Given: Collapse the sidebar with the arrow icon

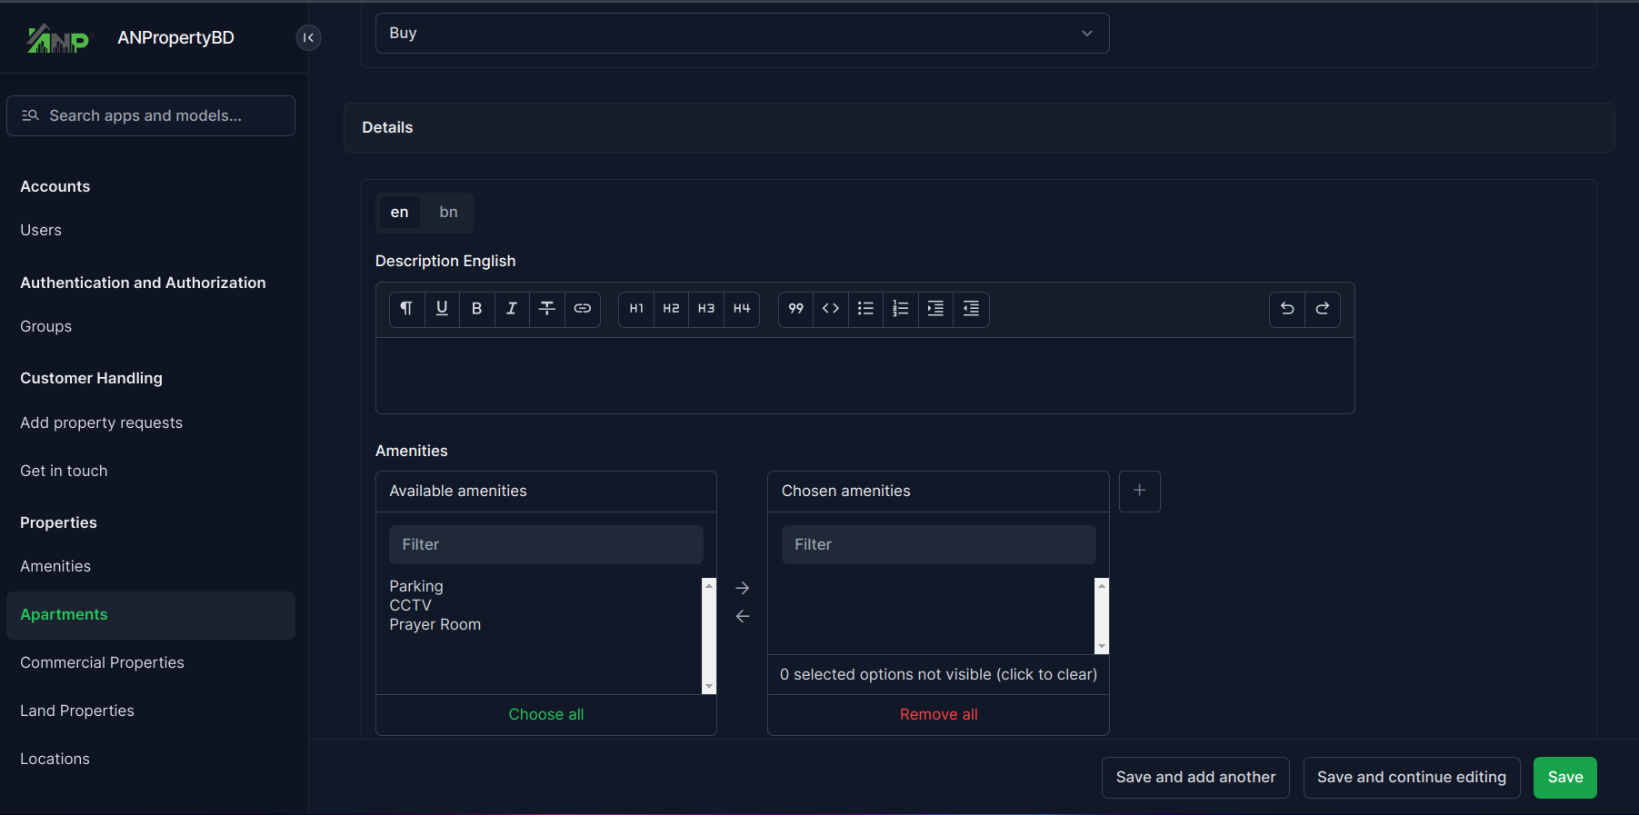Looking at the screenshot, I should (308, 37).
